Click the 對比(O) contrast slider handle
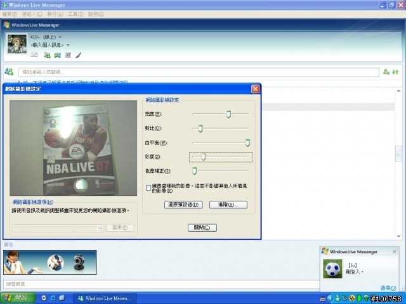The height and width of the screenshot is (304, 406). [x=200, y=129]
